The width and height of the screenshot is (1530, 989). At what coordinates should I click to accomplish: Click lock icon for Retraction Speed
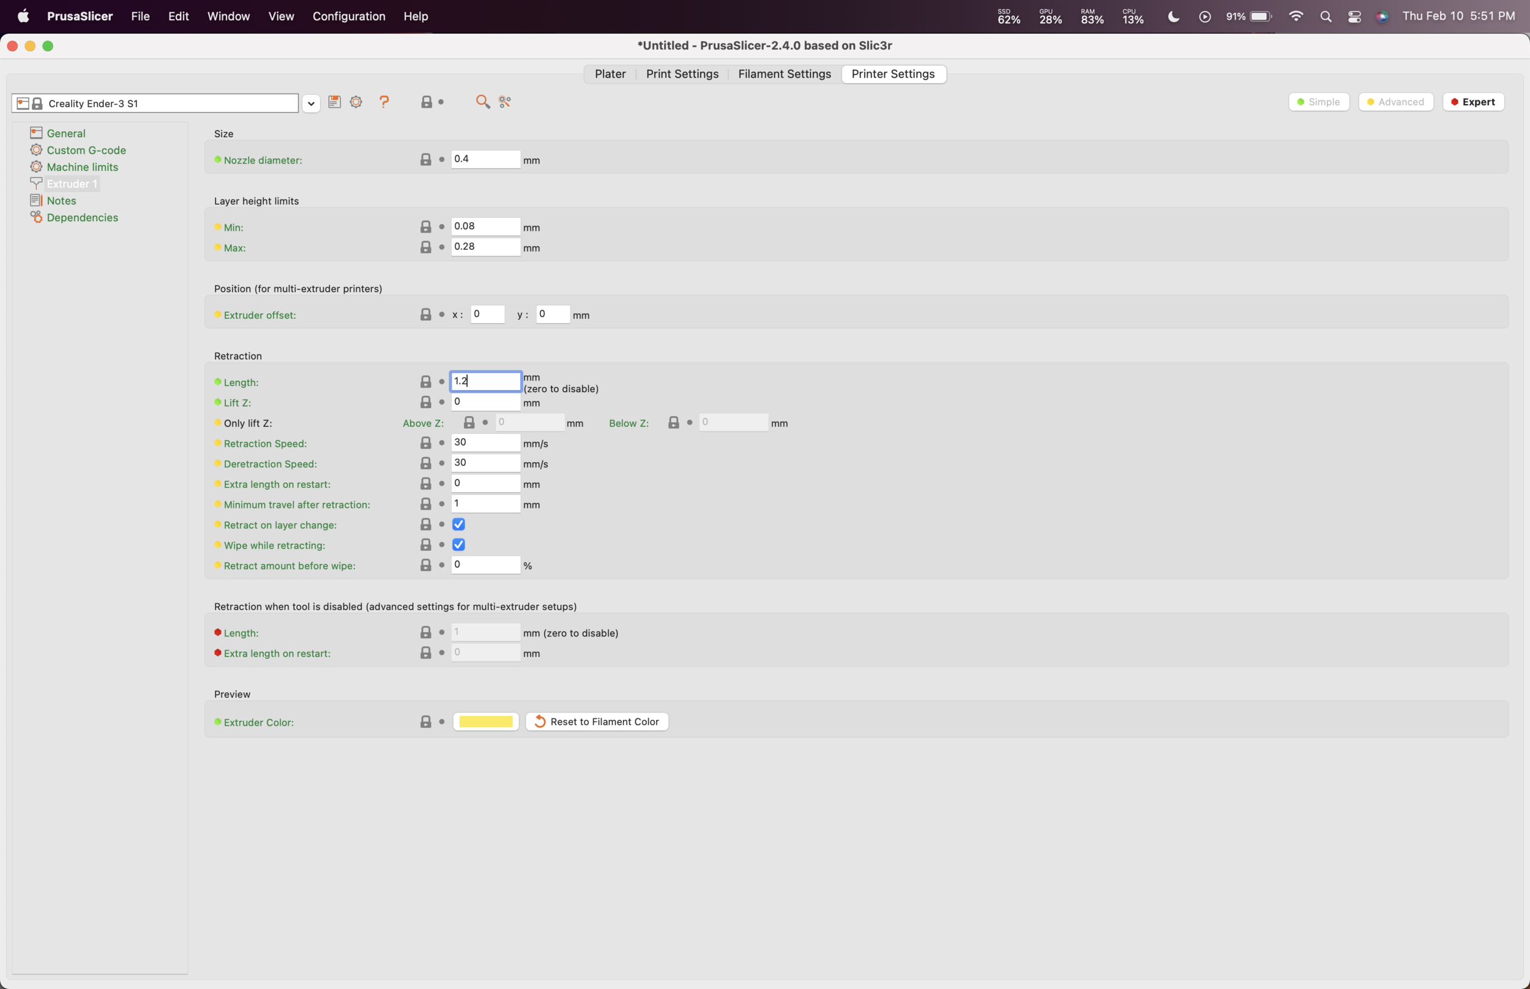tap(426, 443)
